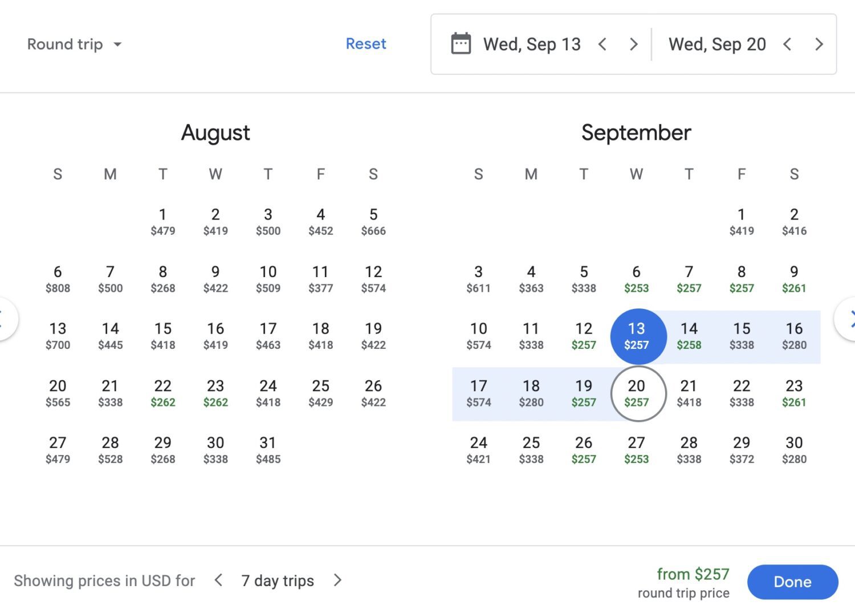Advance return date with forward arrow
The height and width of the screenshot is (614, 855).
[x=819, y=43]
